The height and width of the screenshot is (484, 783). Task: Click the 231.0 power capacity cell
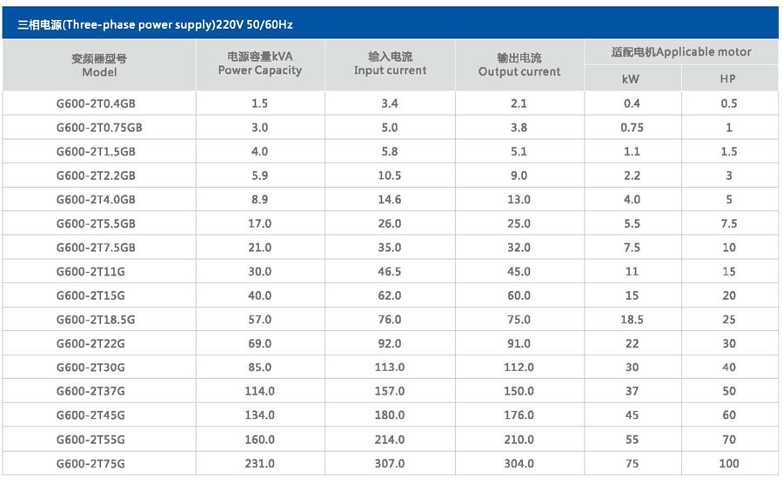(259, 464)
